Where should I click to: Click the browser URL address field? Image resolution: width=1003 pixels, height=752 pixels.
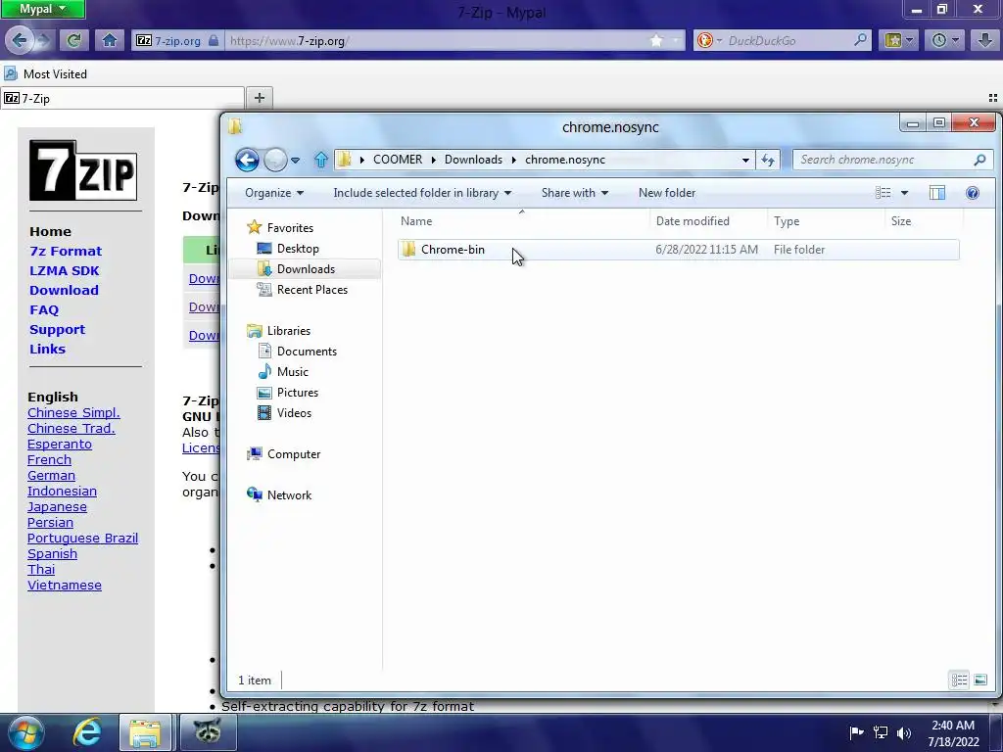pyautogui.click(x=435, y=40)
